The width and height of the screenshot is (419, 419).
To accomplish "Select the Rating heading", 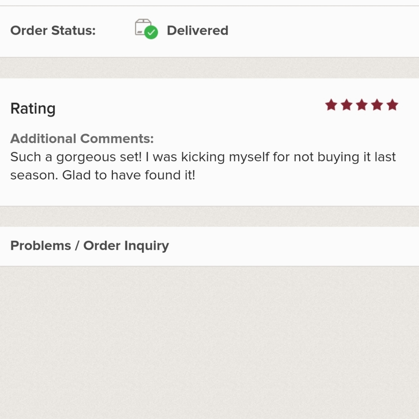I will [x=33, y=109].
